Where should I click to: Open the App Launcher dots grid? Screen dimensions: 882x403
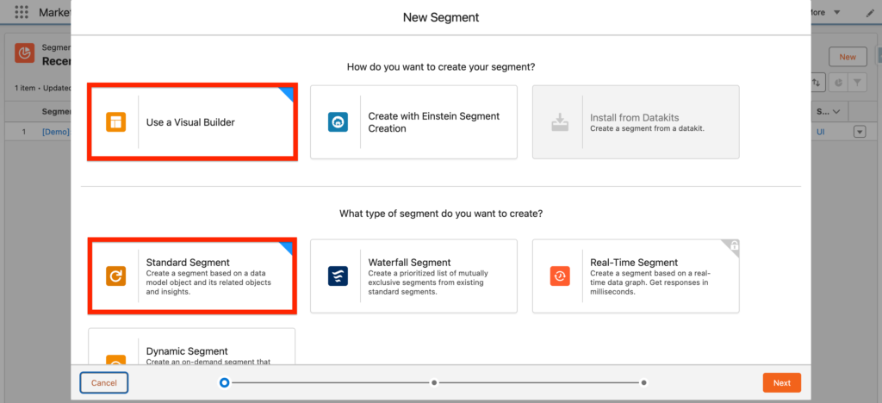(22, 13)
